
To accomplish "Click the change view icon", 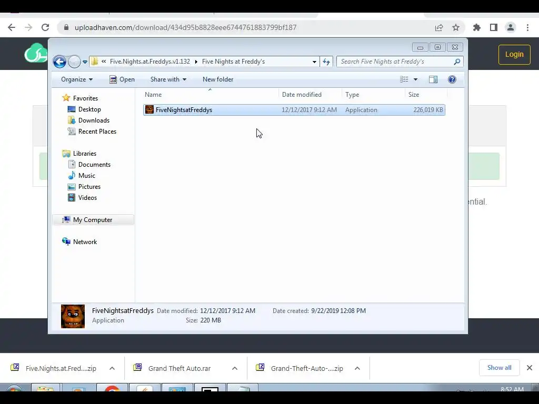I will pos(404,79).
